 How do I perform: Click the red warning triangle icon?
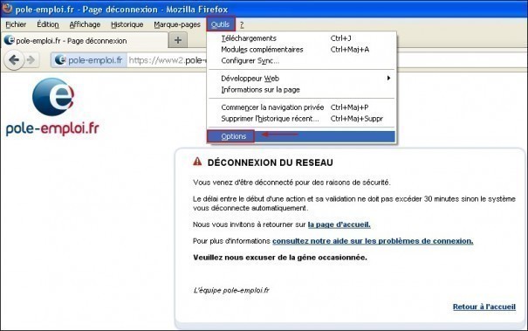[197, 162]
